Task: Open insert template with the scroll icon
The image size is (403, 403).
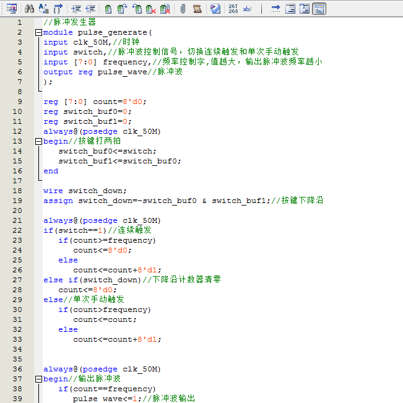Action: (197, 9)
